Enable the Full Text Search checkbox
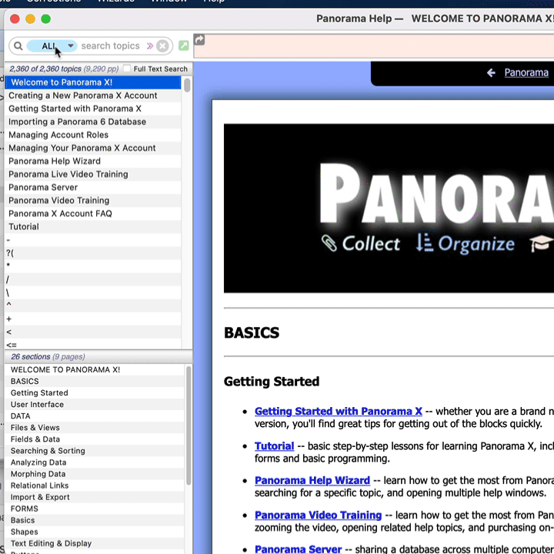The image size is (554, 554). pyautogui.click(x=127, y=68)
